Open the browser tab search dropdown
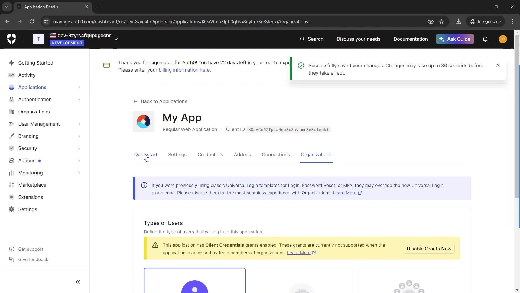Screen dimensions: 520x293 click(7, 7)
